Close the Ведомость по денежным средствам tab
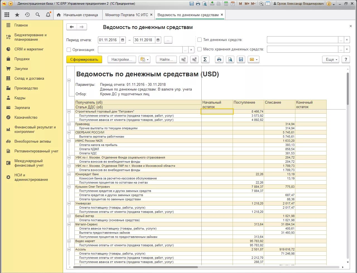 pos(222,15)
